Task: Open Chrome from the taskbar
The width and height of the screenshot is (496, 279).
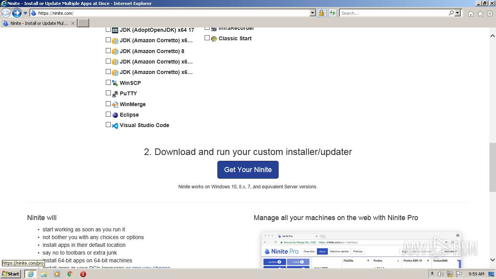Action: click(70, 274)
